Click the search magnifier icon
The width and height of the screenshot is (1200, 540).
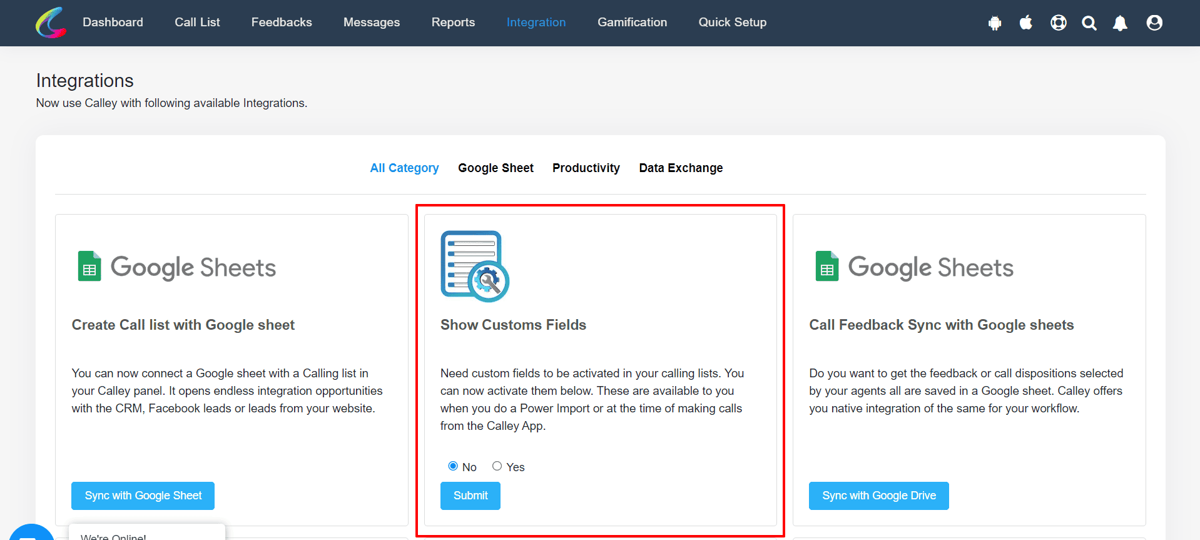tap(1089, 23)
